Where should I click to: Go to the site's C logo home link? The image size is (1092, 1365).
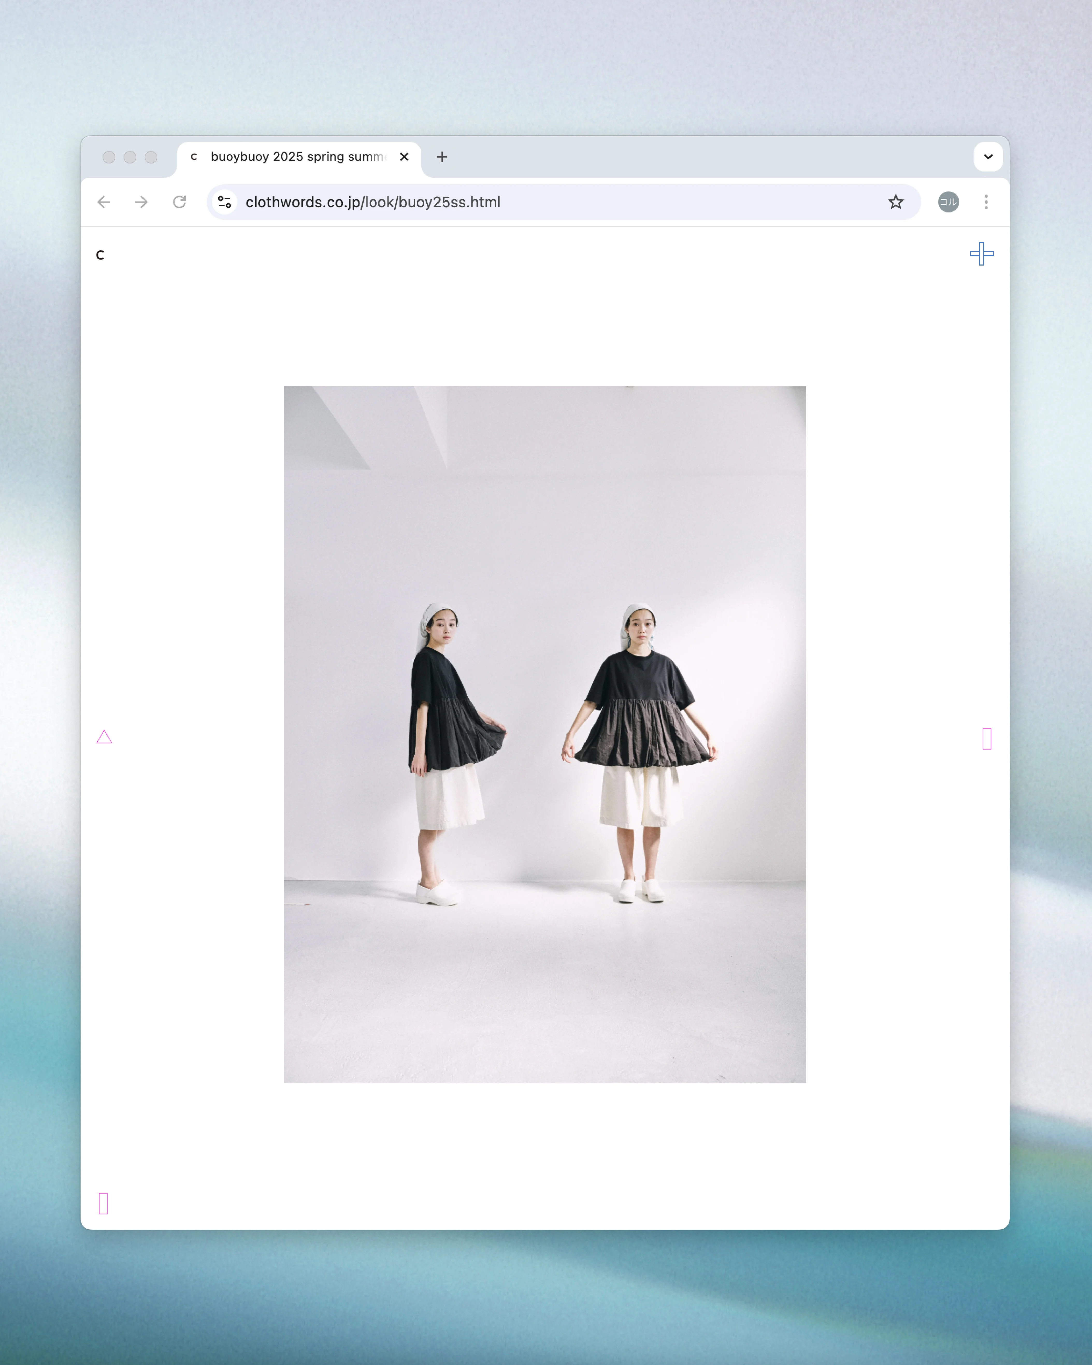pos(100,255)
